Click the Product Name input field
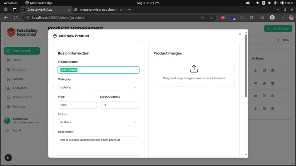Image resolution: width=296 pixels, height=166 pixels. click(98, 70)
